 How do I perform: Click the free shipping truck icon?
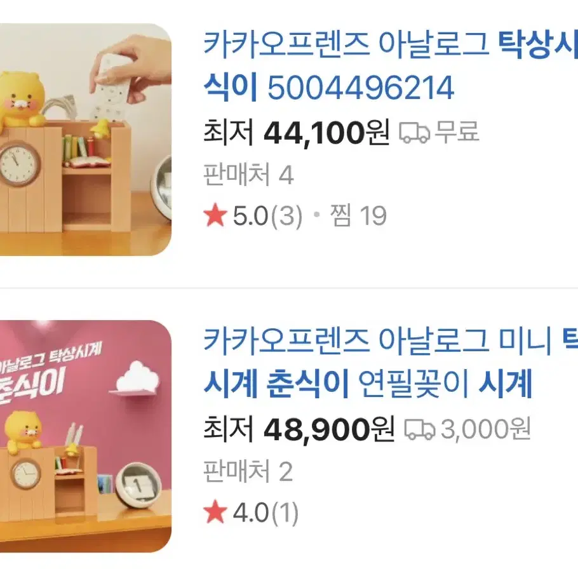tap(414, 133)
